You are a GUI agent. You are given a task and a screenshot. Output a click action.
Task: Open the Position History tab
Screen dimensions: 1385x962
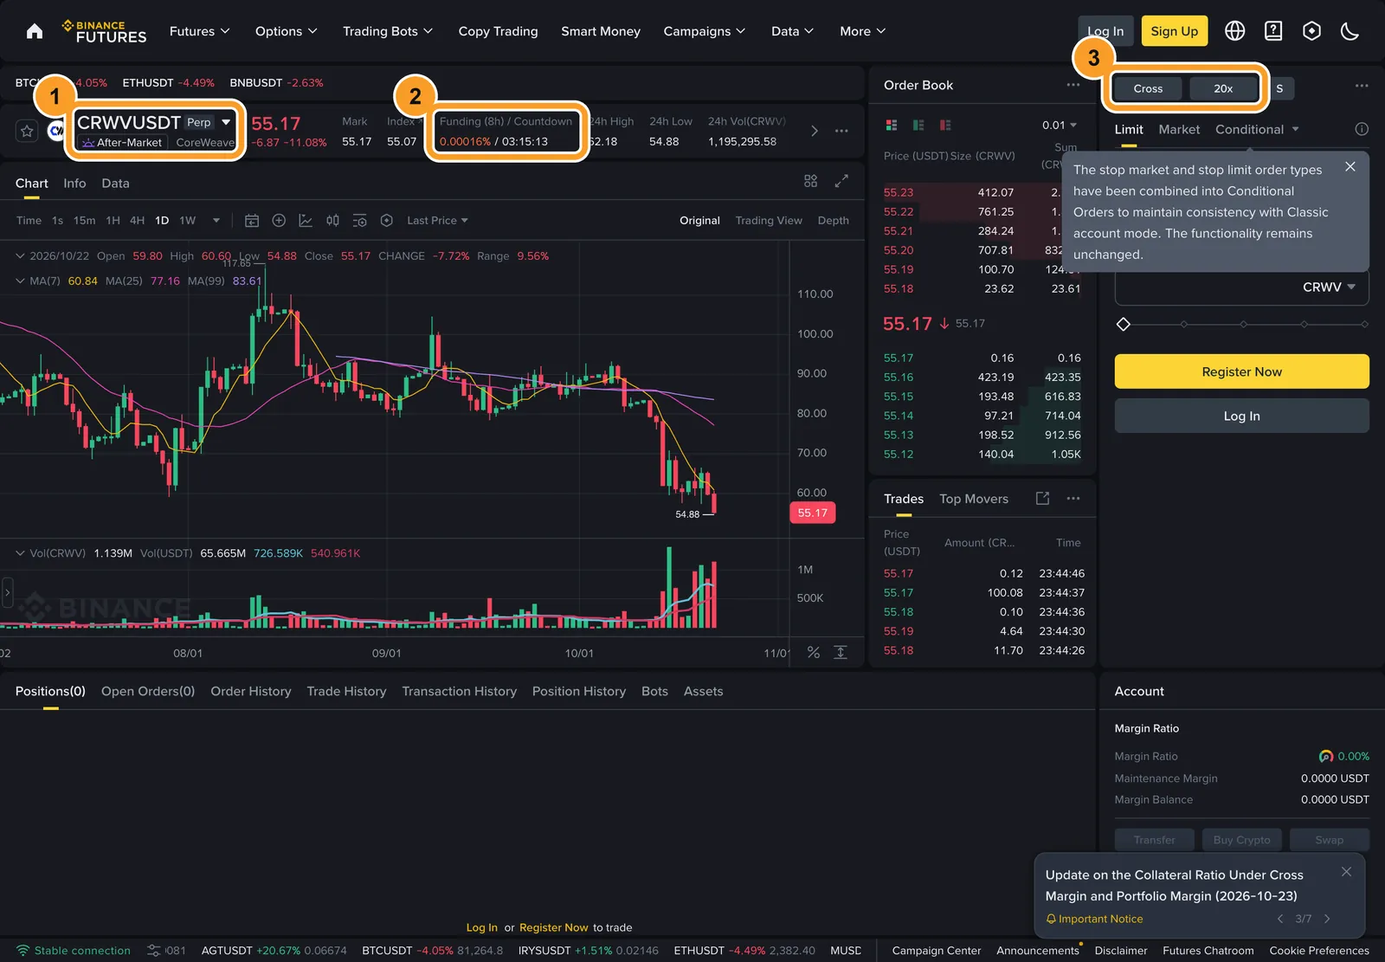(x=579, y=691)
